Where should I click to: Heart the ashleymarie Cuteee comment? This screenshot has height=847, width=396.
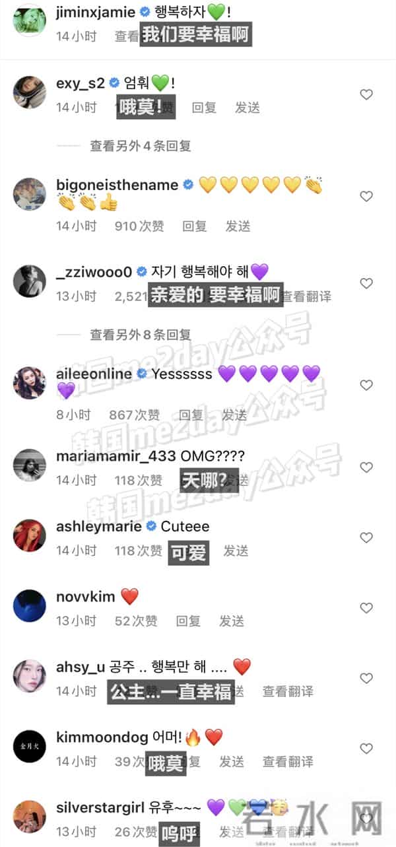(x=366, y=537)
